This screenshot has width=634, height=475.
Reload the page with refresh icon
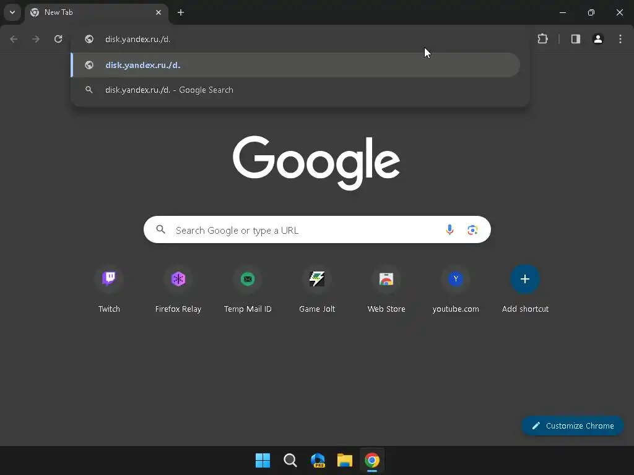coord(58,39)
